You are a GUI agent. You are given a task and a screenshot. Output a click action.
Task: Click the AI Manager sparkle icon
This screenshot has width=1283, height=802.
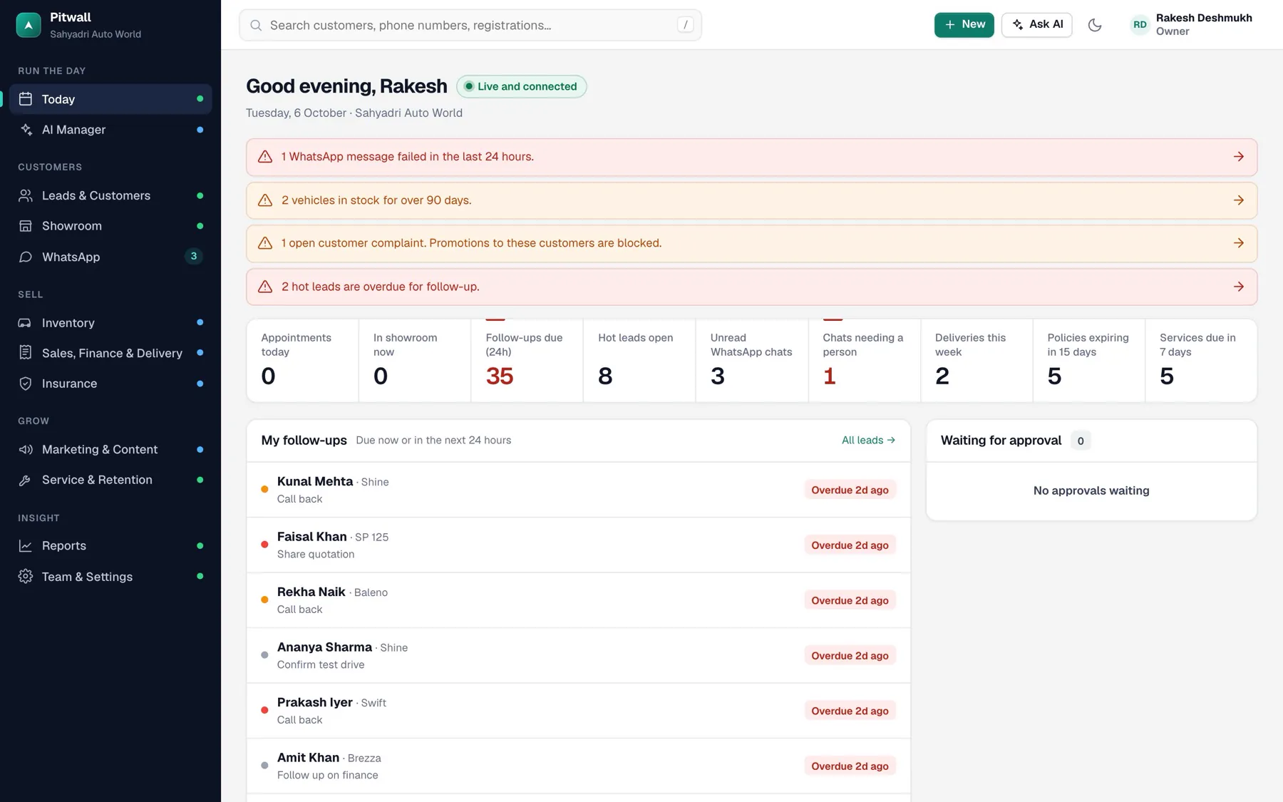[x=26, y=130]
